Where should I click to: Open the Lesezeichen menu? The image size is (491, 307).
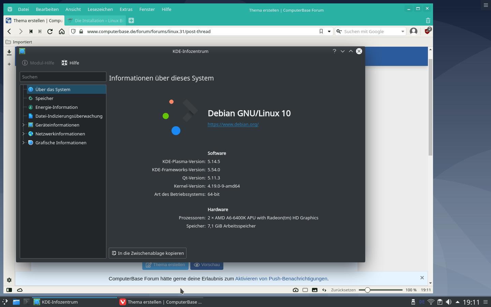pyautogui.click(x=100, y=9)
